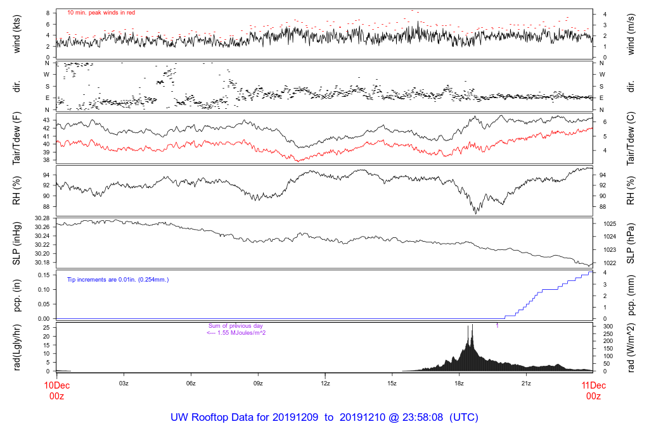This screenshot has height=443, width=649.
Task: Select the 12z time axis tick
Action: click(x=325, y=384)
